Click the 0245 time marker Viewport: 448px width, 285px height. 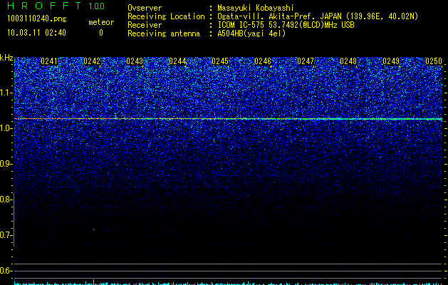click(220, 61)
